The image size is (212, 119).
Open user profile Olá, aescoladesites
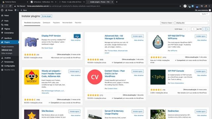coord(203,10)
